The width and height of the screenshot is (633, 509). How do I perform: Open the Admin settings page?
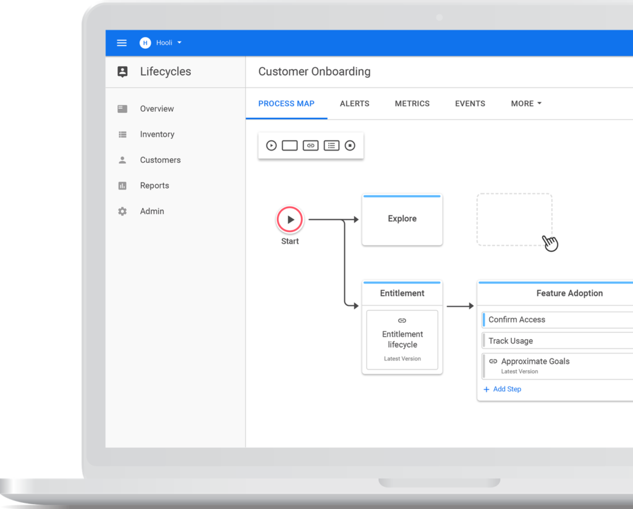coord(152,211)
